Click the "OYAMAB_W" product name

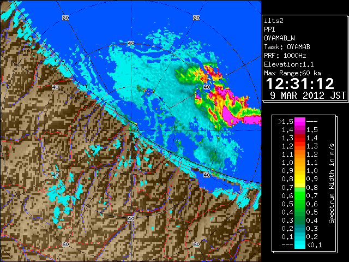pyautogui.click(x=279, y=38)
